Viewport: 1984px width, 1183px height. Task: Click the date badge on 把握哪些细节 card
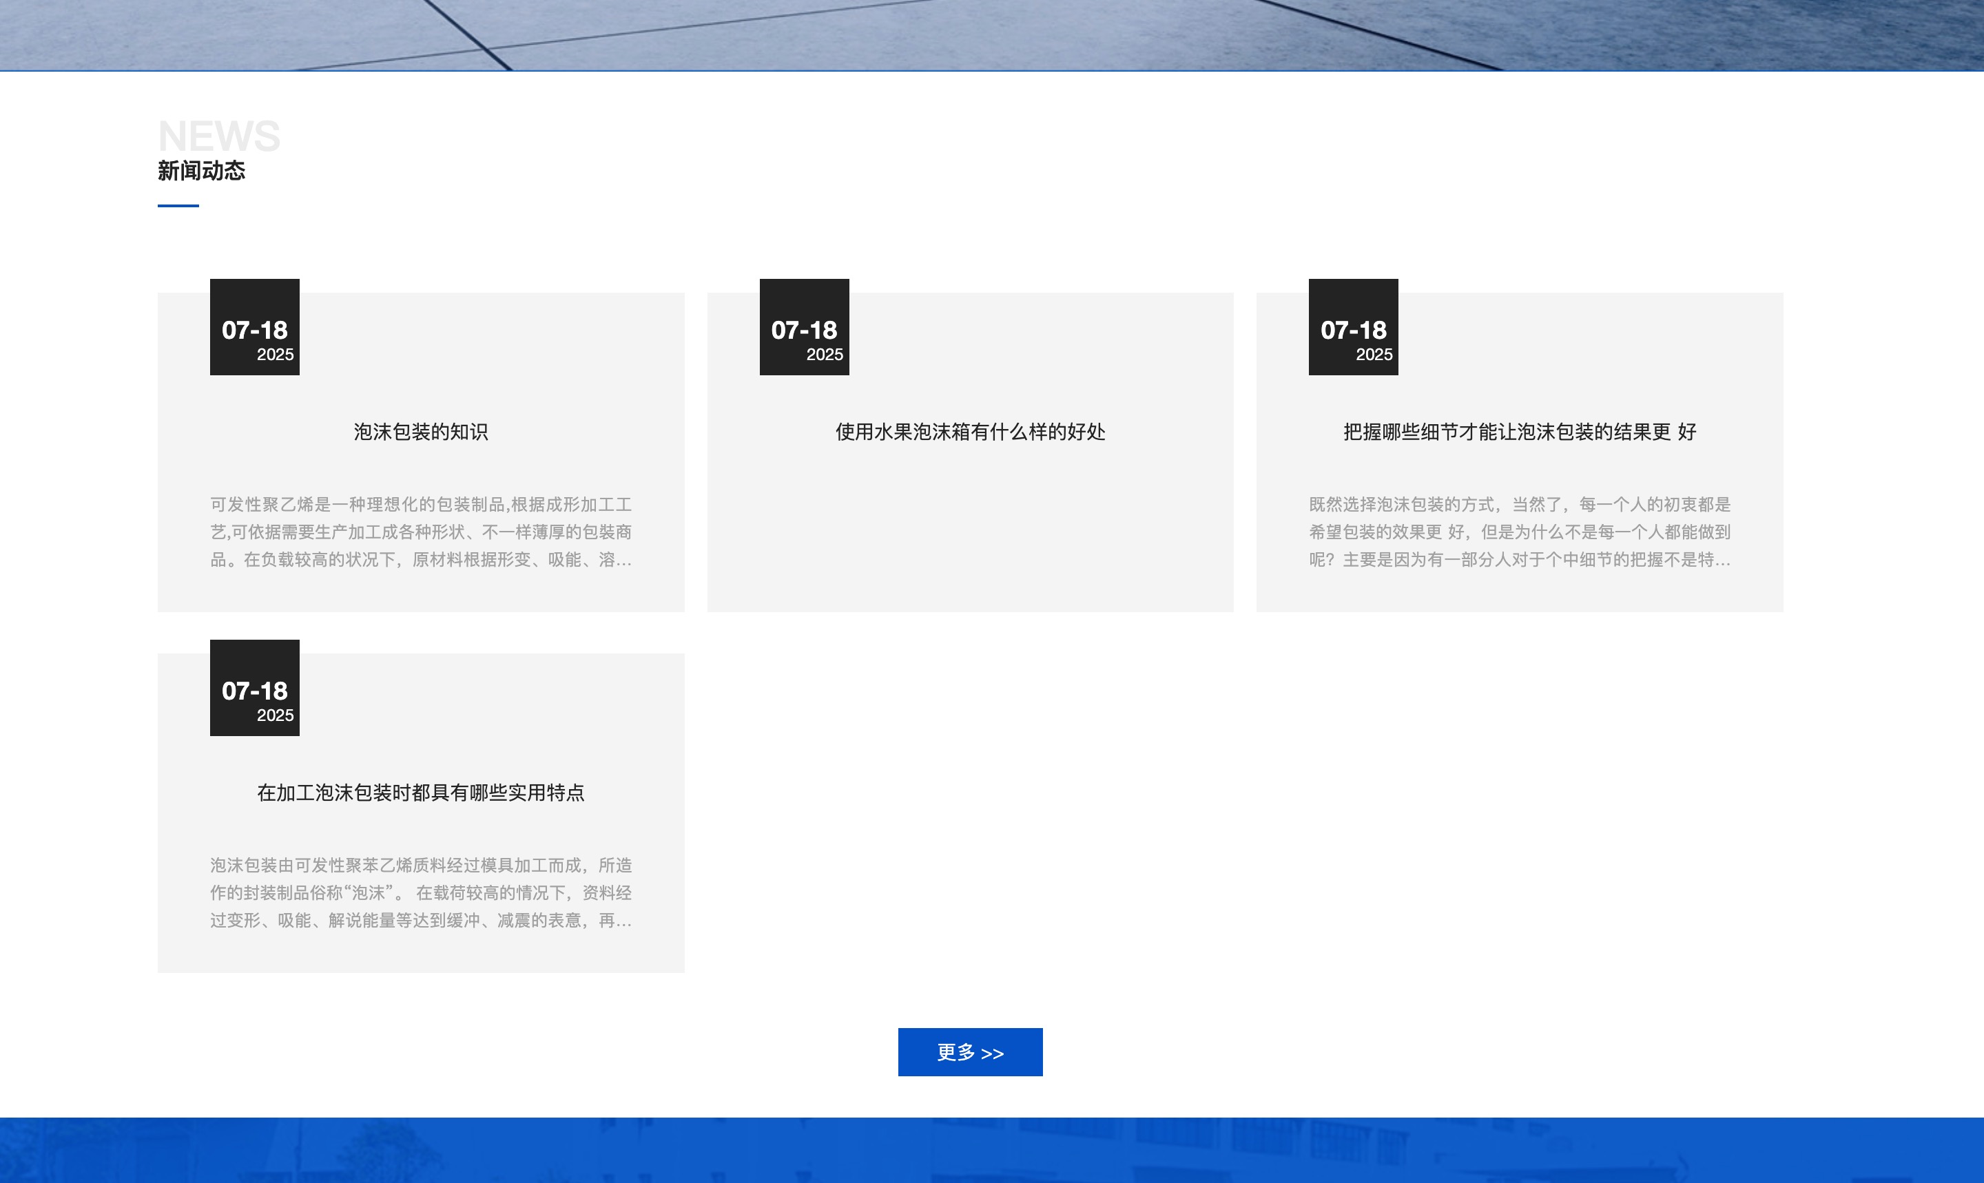point(1353,328)
